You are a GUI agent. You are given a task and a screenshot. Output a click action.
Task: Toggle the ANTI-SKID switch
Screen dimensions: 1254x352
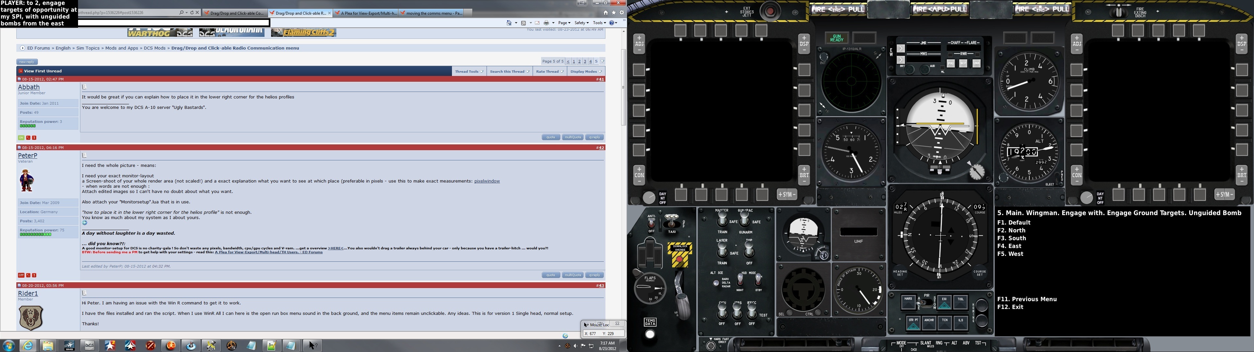pos(651,224)
